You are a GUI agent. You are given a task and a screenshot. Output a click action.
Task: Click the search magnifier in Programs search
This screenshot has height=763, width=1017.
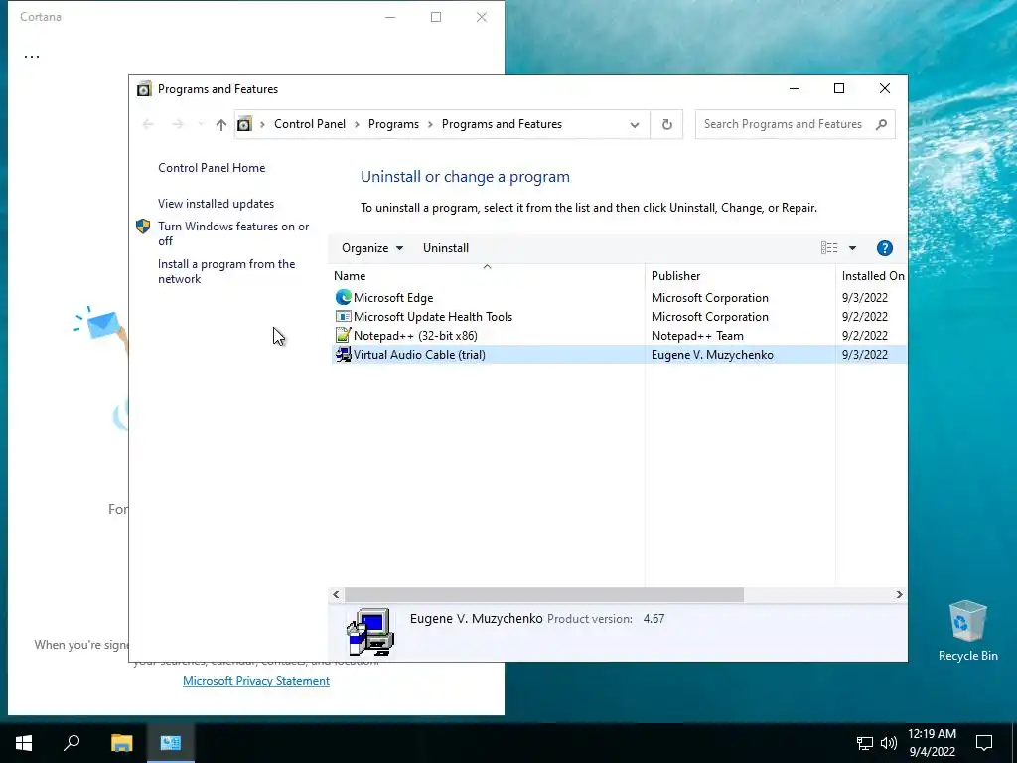[x=881, y=124]
